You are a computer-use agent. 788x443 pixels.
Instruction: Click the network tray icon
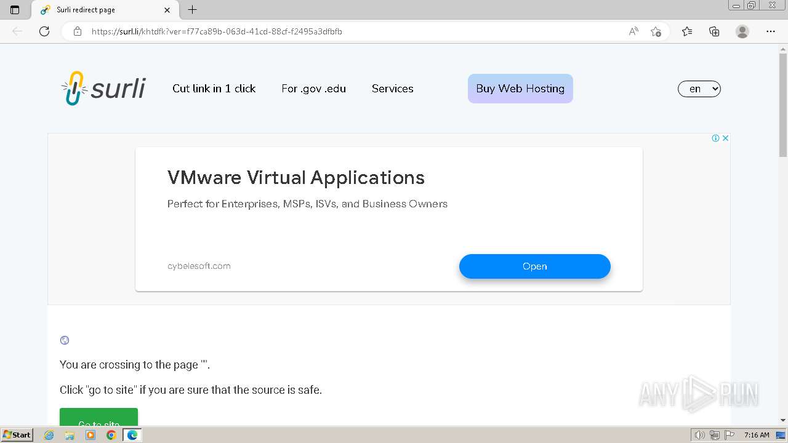715,435
